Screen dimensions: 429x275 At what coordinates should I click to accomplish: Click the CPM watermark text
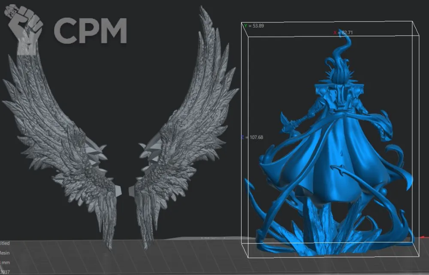(x=90, y=30)
